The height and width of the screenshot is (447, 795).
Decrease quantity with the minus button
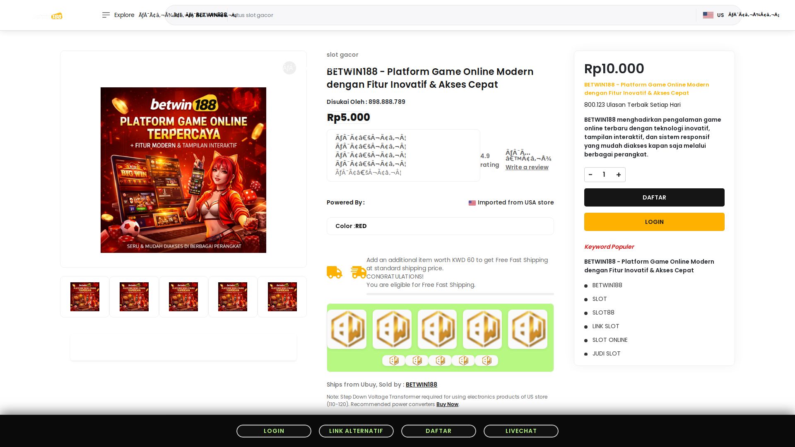(x=590, y=175)
